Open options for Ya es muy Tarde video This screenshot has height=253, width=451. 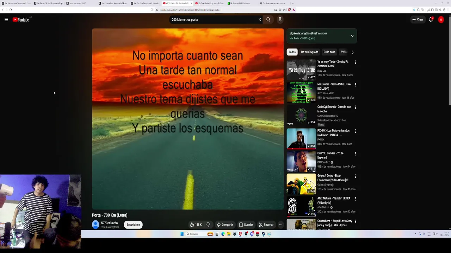pos(355,62)
